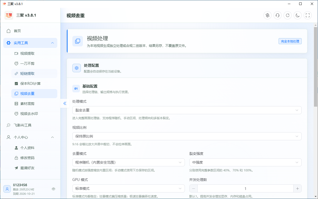The height and width of the screenshot is (199, 318).
Task: Click the refresh icon in top bar
Action: (x=288, y=15)
